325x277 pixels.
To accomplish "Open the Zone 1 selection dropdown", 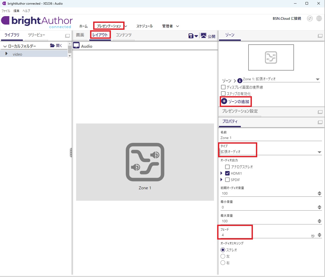I will tap(318, 80).
